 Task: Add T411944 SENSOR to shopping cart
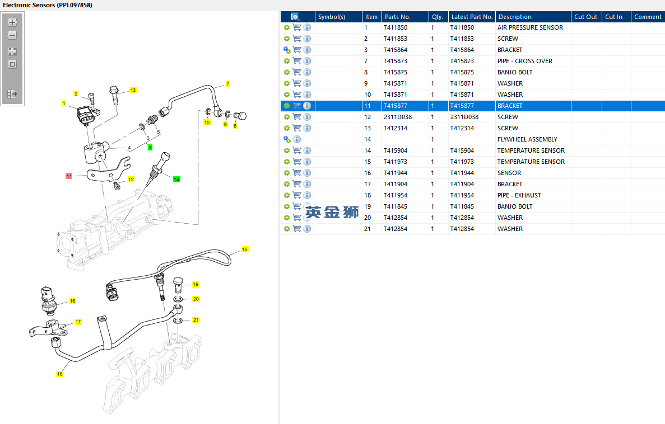tap(297, 173)
